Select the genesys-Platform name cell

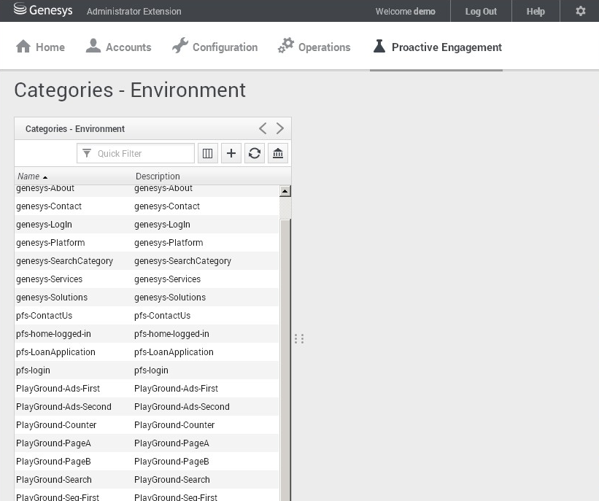[50, 243]
